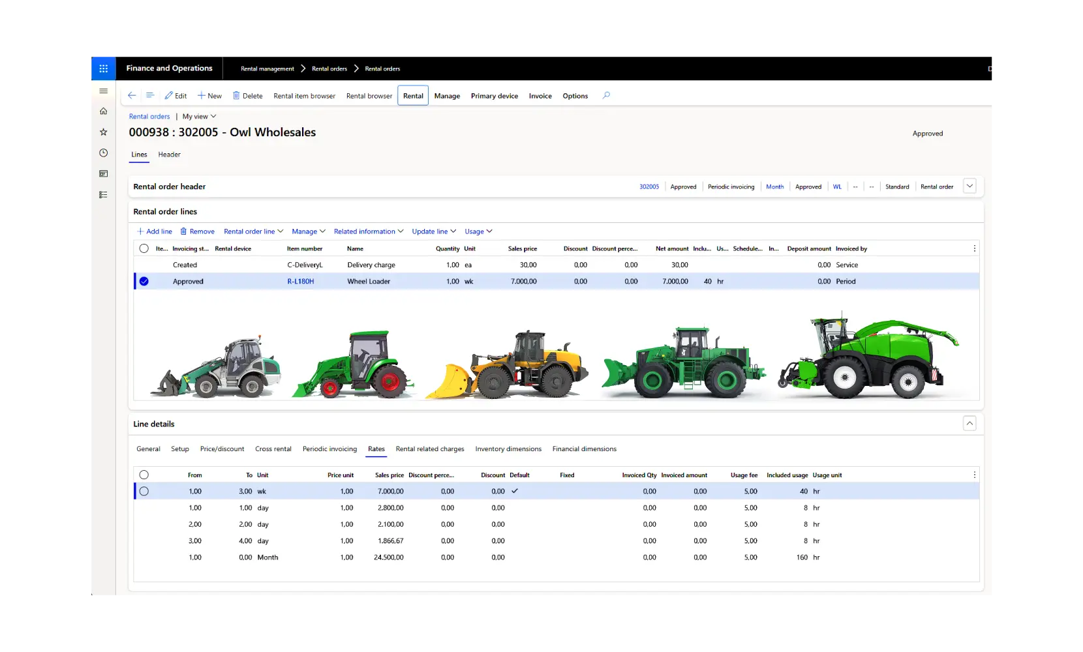Follow Rental orders breadcrumb link
This screenshot has width=1083, height=652.
pos(149,117)
